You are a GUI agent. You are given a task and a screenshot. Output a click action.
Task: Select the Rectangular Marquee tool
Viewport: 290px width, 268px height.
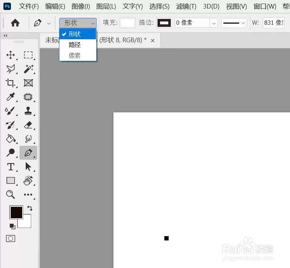(x=28, y=55)
